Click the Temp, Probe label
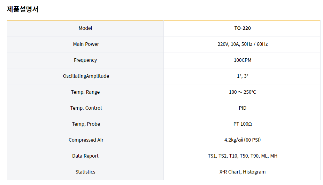This screenshot has width=323, height=185. [x=86, y=124]
